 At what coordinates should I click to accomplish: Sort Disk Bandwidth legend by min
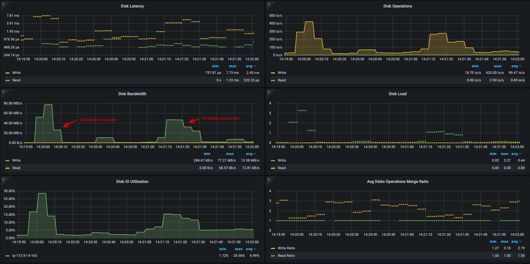pos(207,154)
